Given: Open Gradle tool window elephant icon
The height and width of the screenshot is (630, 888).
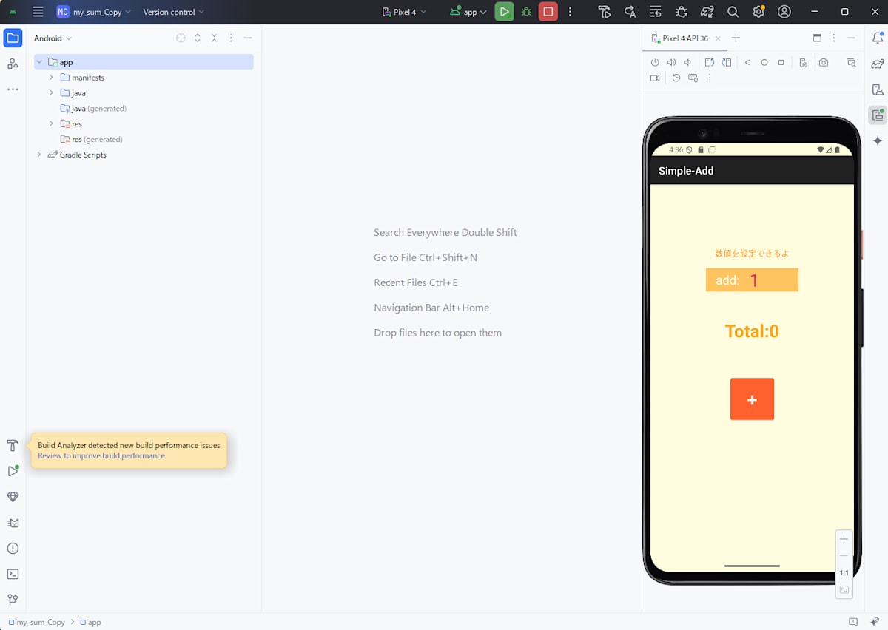Looking at the screenshot, I should 878,64.
